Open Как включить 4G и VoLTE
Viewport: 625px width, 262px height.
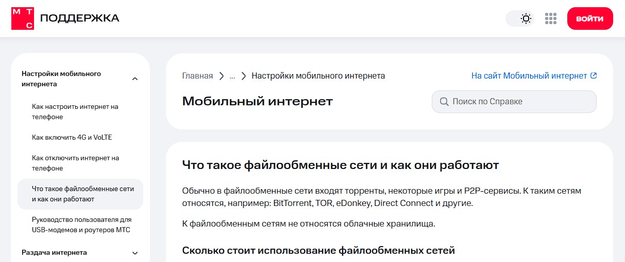coord(72,137)
